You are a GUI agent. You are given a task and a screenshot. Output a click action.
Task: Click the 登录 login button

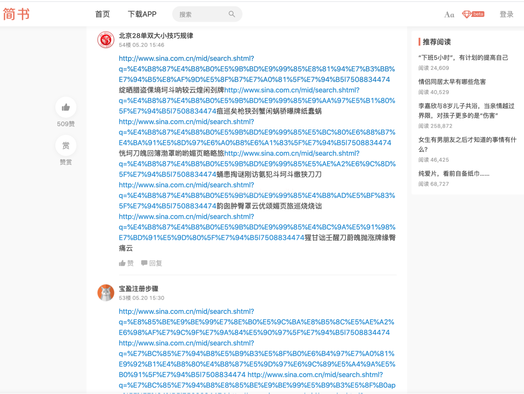(507, 14)
